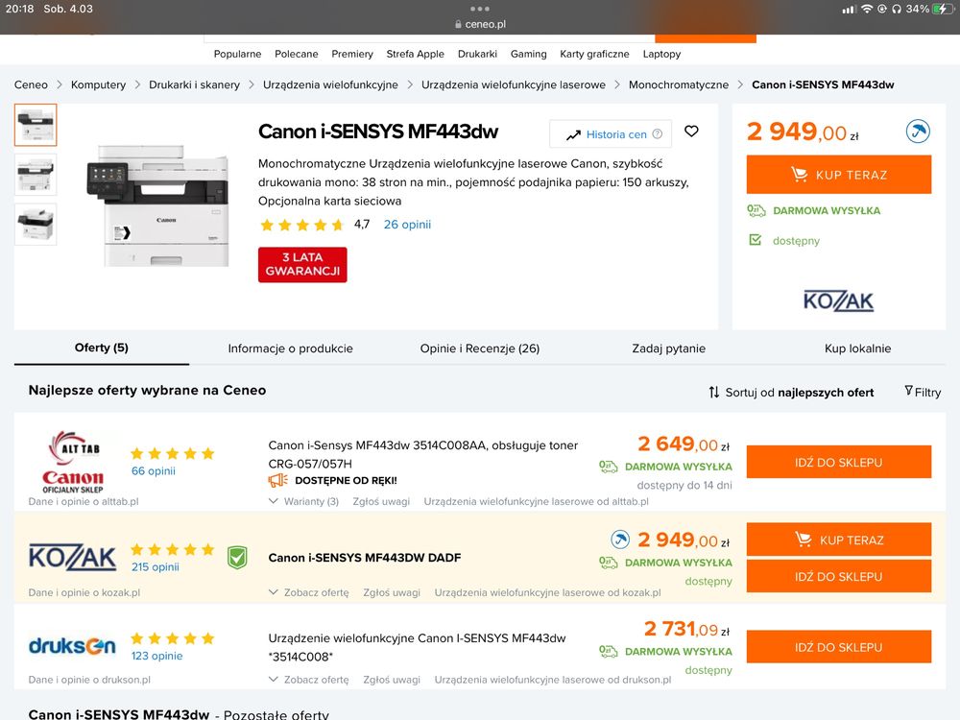
Task: Open the Karty graficzne menu item
Action: [x=594, y=54]
